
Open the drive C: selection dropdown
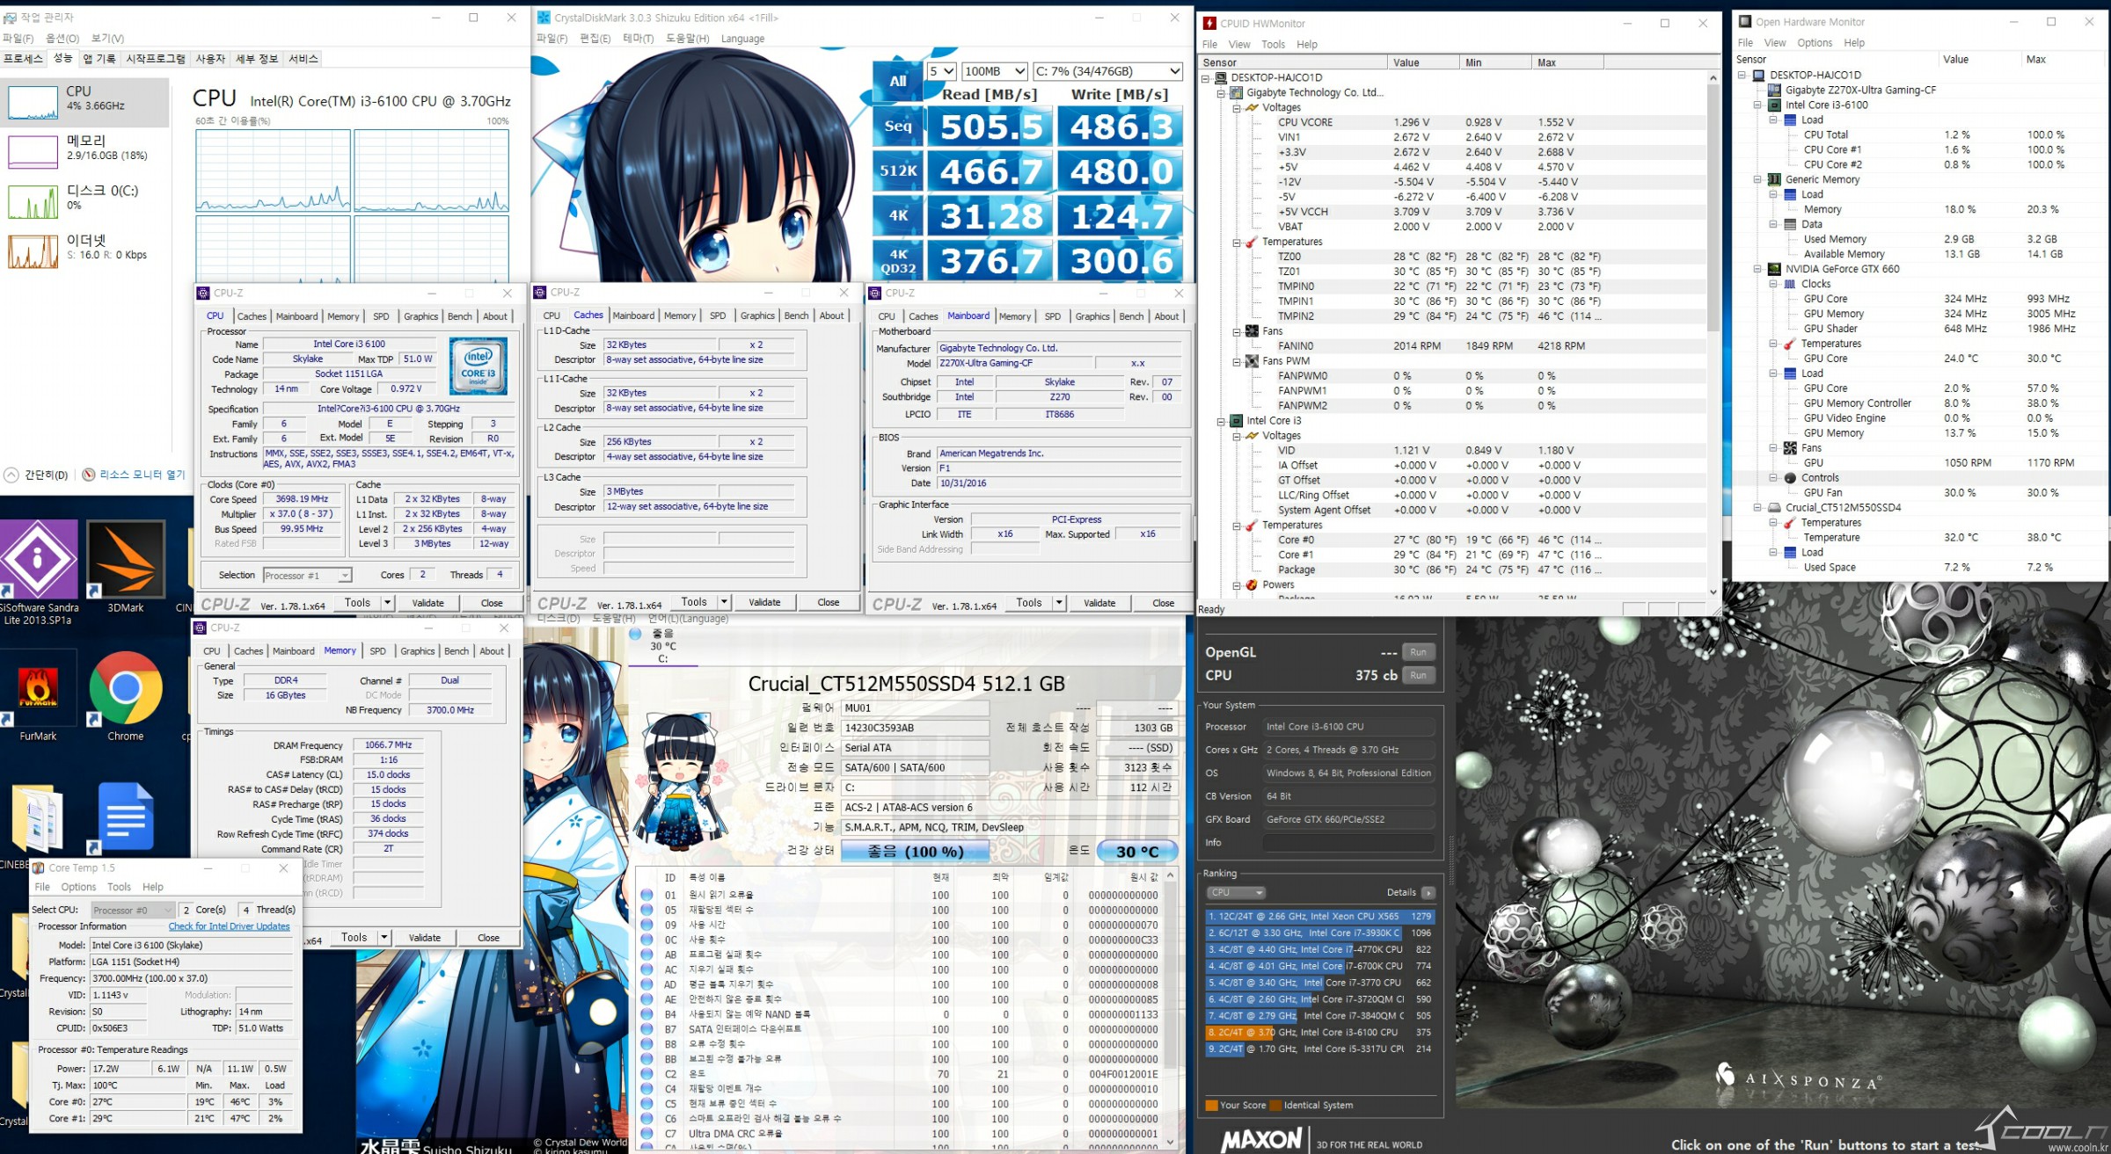click(x=1107, y=71)
